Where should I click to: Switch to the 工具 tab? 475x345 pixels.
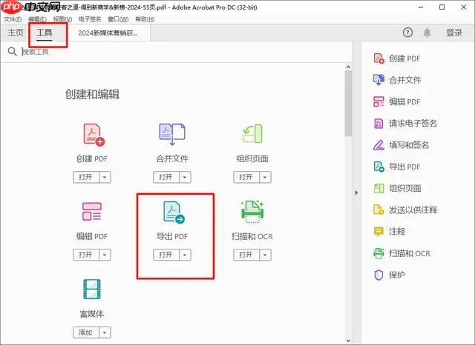click(x=45, y=33)
